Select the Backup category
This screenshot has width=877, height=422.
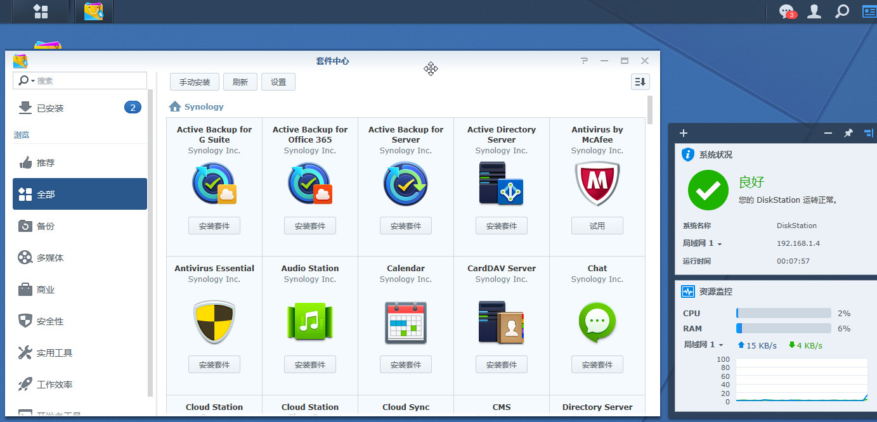coord(80,226)
